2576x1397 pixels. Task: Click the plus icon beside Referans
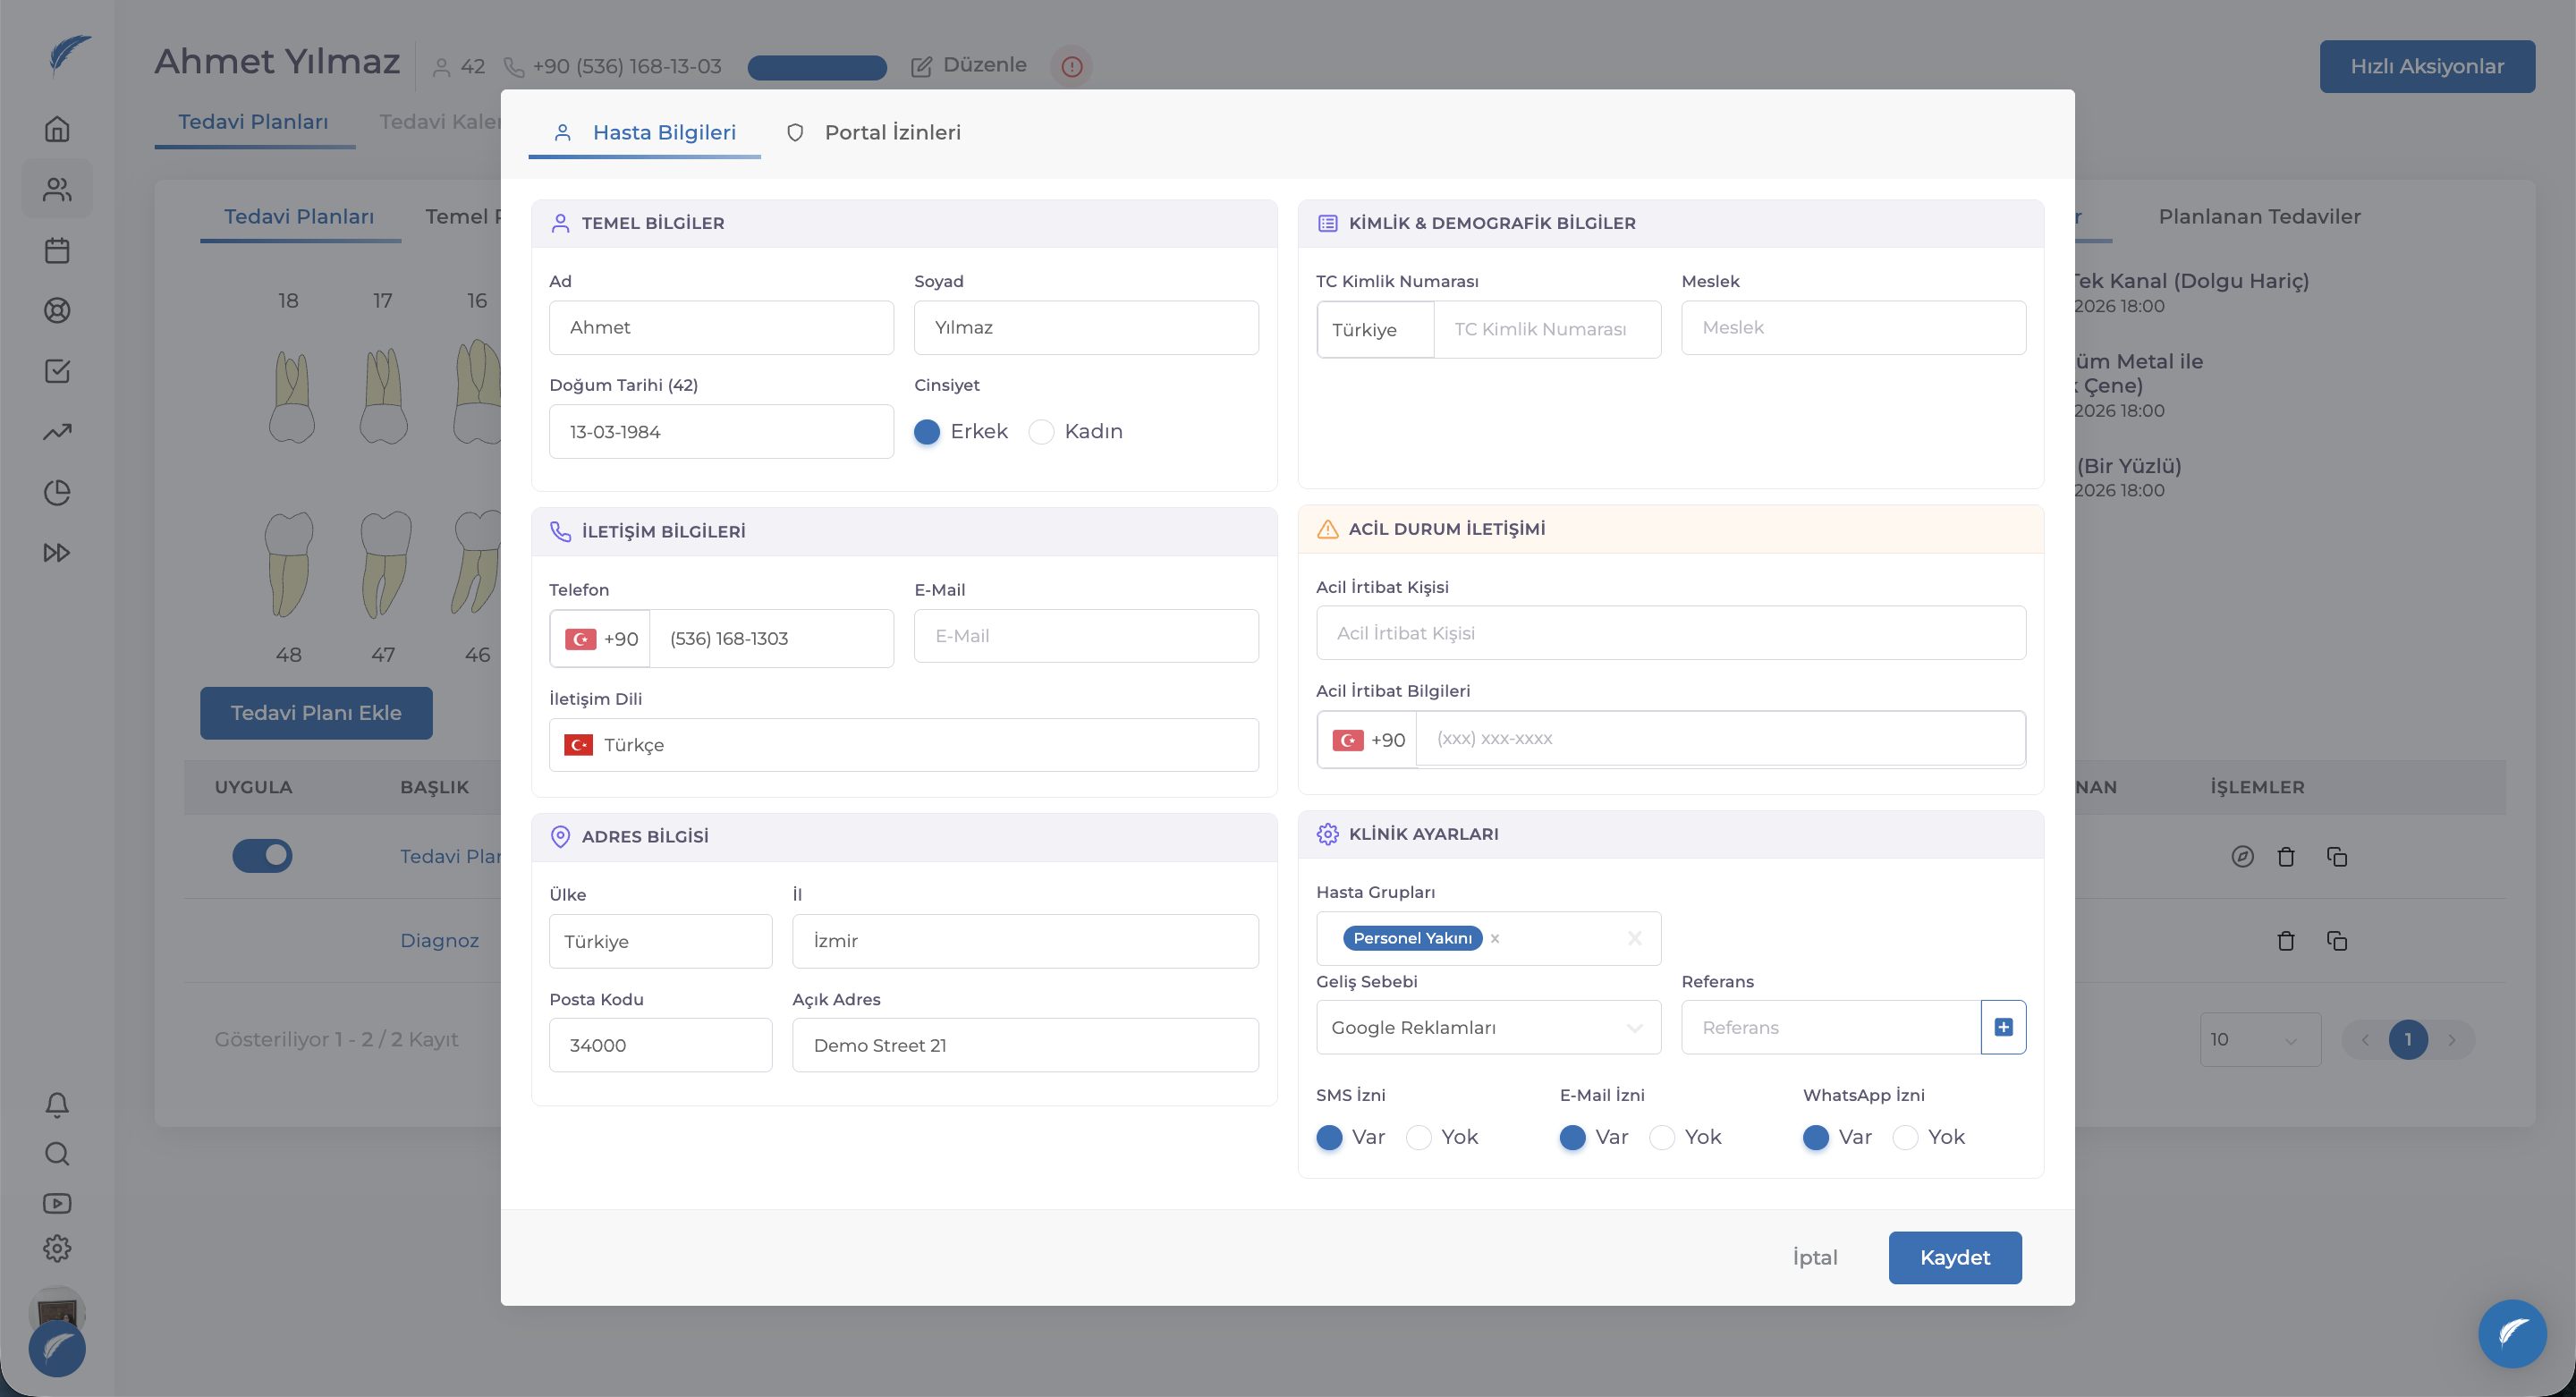coord(2003,1027)
